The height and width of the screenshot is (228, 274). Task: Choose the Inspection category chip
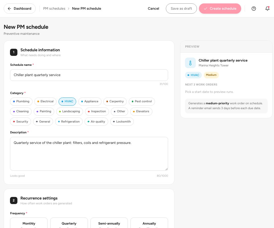[x=97, y=111]
